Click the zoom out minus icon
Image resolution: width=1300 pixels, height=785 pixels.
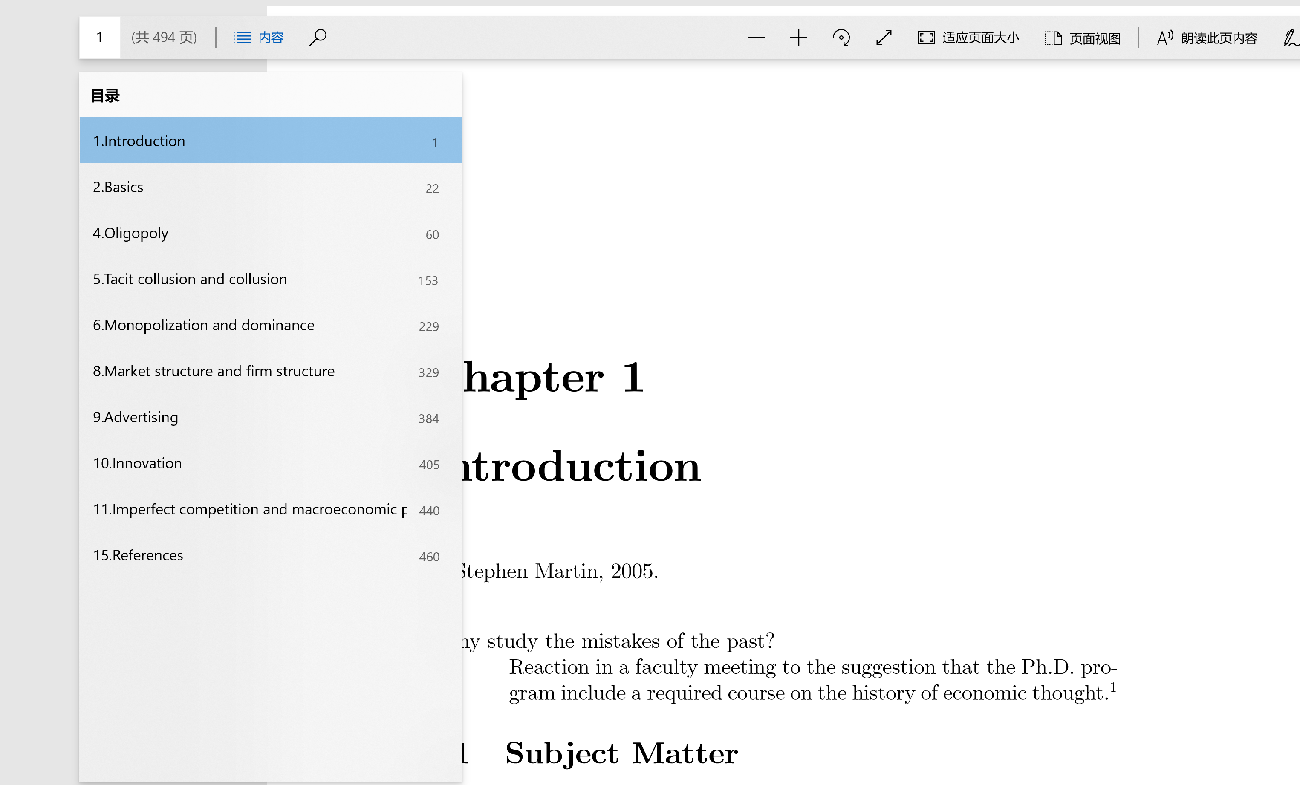click(756, 38)
